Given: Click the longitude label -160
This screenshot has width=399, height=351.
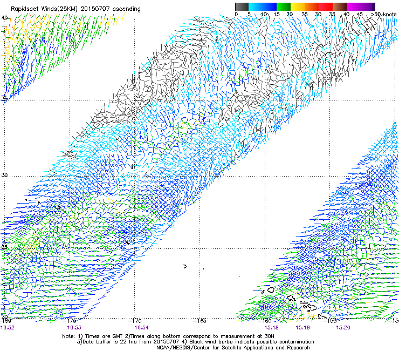Looking at the screenshot, I should [265, 321].
